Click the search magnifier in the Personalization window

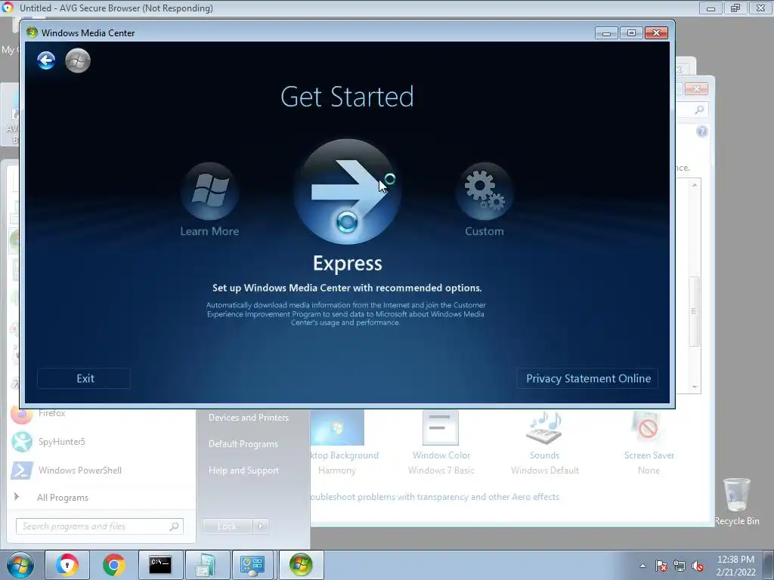pos(699,110)
